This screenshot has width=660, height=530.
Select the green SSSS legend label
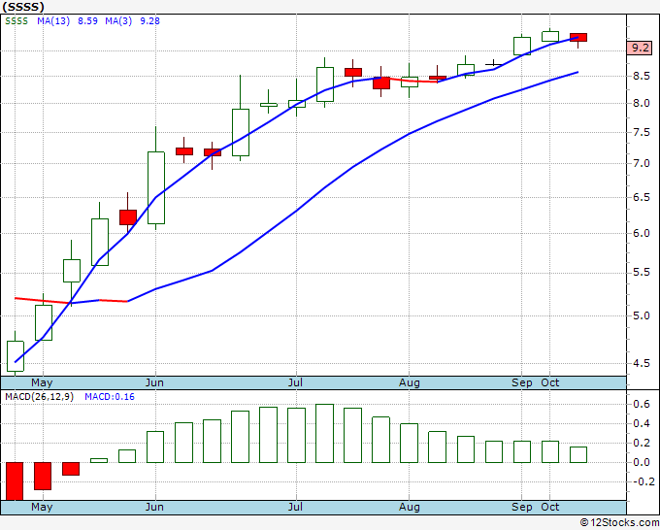coord(16,20)
